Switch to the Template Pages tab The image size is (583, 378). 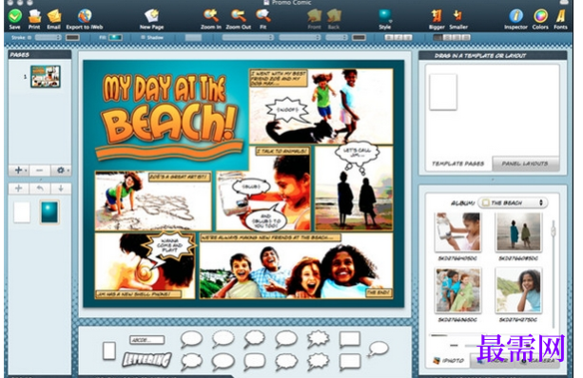pos(458,163)
